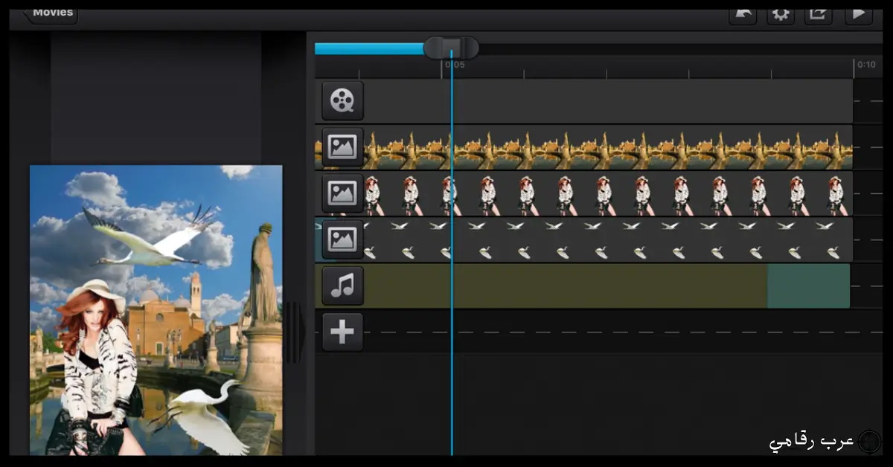Image resolution: width=893 pixels, height=467 pixels.
Task: Click the preview image of woman and birds
Action: [156, 310]
